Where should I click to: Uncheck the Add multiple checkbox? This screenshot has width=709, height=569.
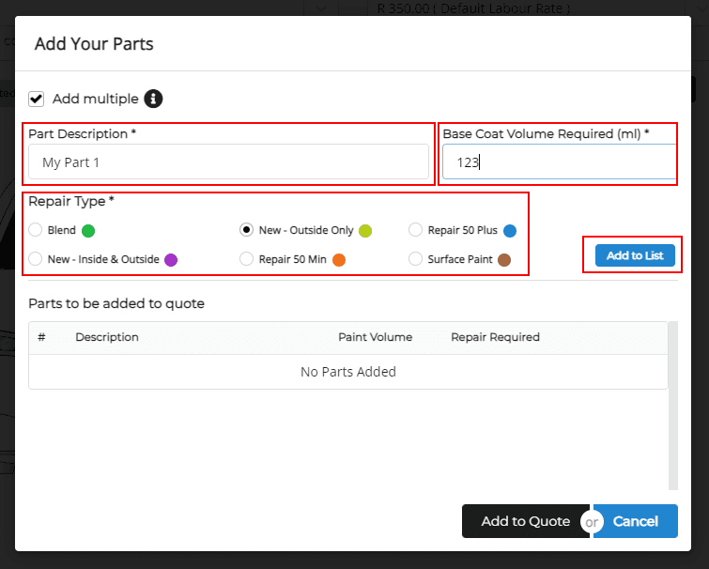tap(37, 99)
